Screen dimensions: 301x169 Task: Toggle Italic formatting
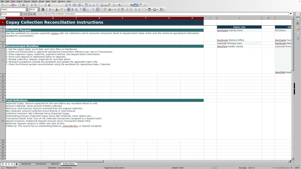47,10
